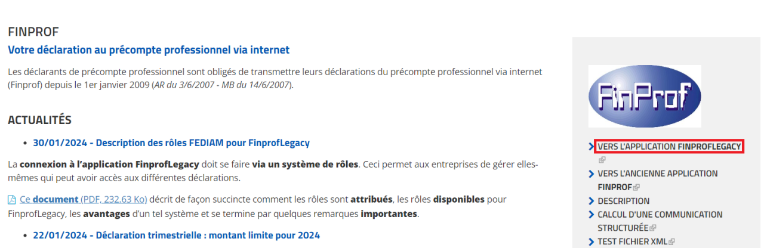Open 'VERS L'APPLICATION FINPROFLEGACY' link
This screenshot has height=248, width=764.
pos(669,146)
